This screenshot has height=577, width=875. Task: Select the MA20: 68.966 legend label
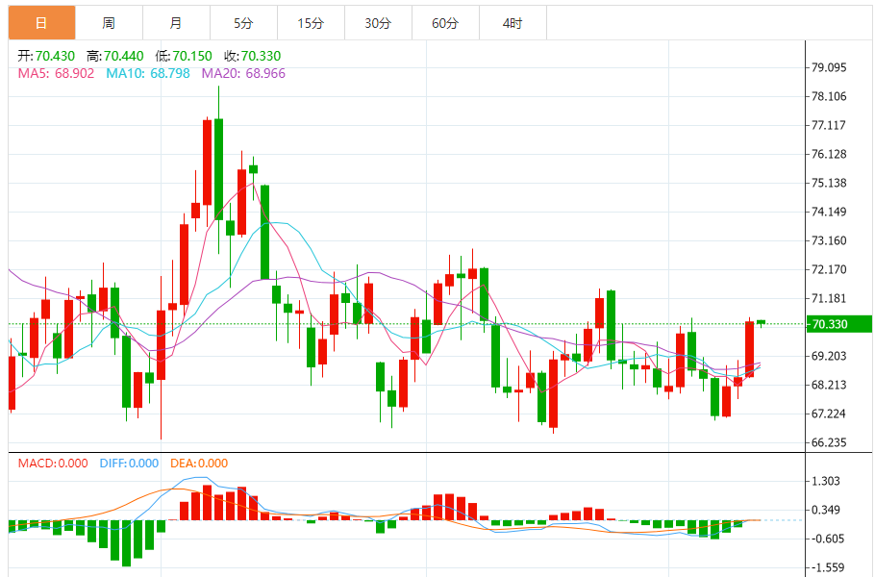coord(243,73)
